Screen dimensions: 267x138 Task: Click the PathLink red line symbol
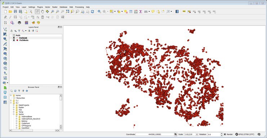point(17,38)
